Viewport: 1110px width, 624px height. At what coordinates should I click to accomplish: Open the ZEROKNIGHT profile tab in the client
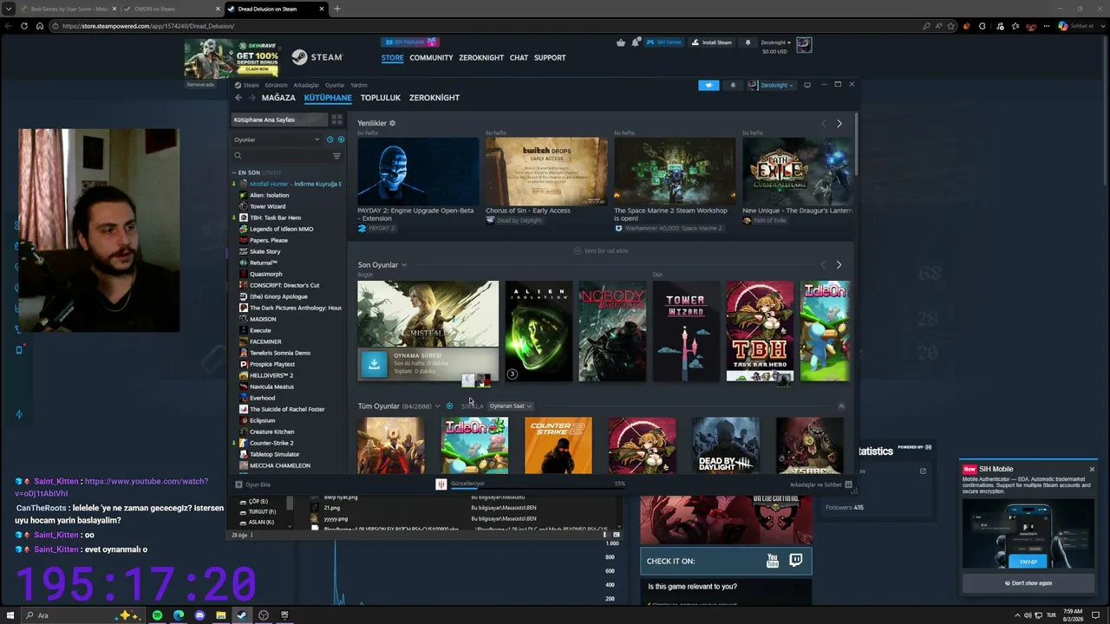[434, 98]
